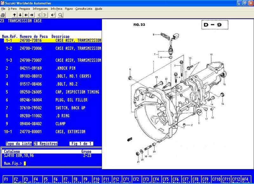This screenshot has height=184, width=254.
Task: Select the CAP, INSPECTION TIMING row
Action: 53,92
